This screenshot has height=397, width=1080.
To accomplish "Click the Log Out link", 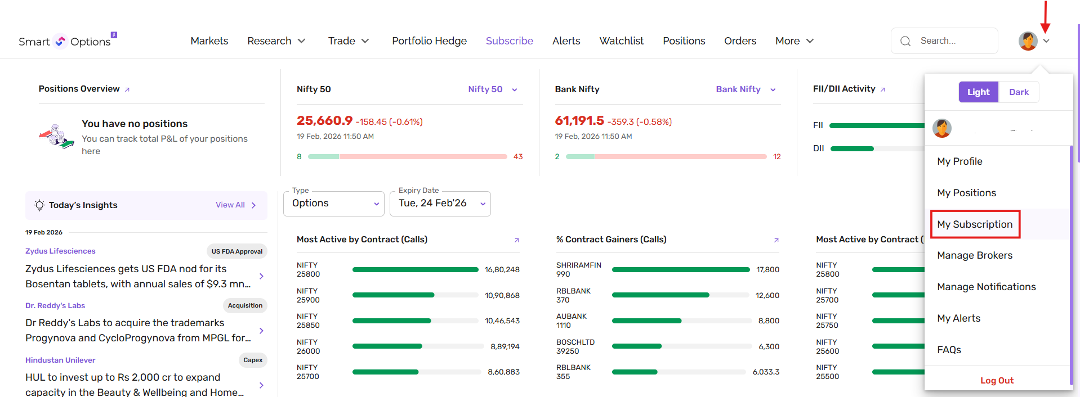I will (997, 381).
